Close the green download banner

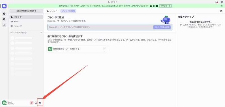[222, 6]
